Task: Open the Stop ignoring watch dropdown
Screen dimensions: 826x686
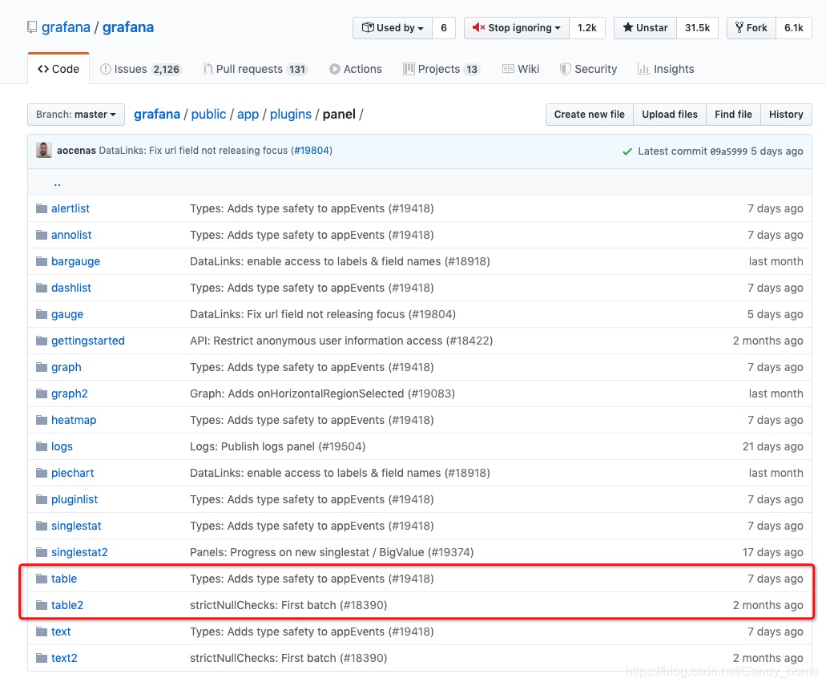Action: click(x=516, y=28)
